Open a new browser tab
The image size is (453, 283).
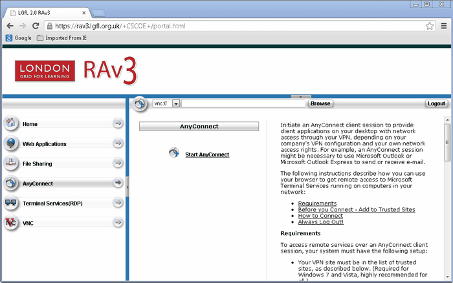(98, 13)
